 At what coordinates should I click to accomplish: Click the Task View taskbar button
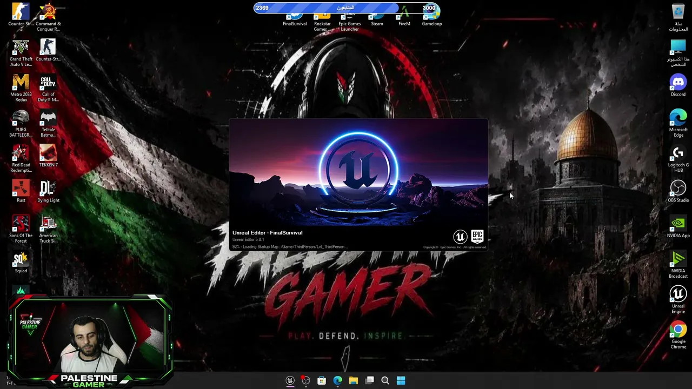[x=369, y=380]
